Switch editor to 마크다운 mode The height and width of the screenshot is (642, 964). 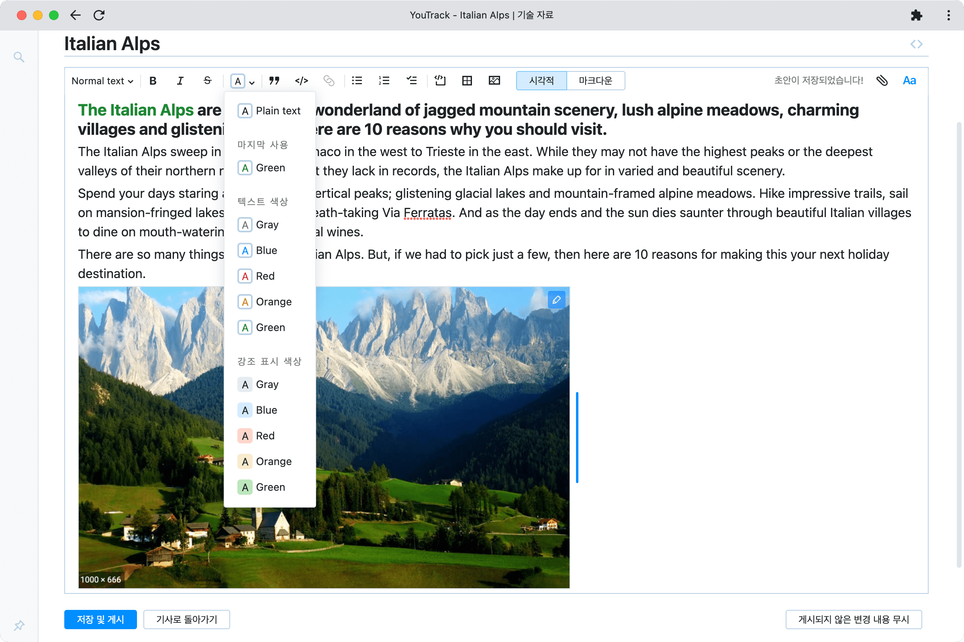click(x=595, y=81)
